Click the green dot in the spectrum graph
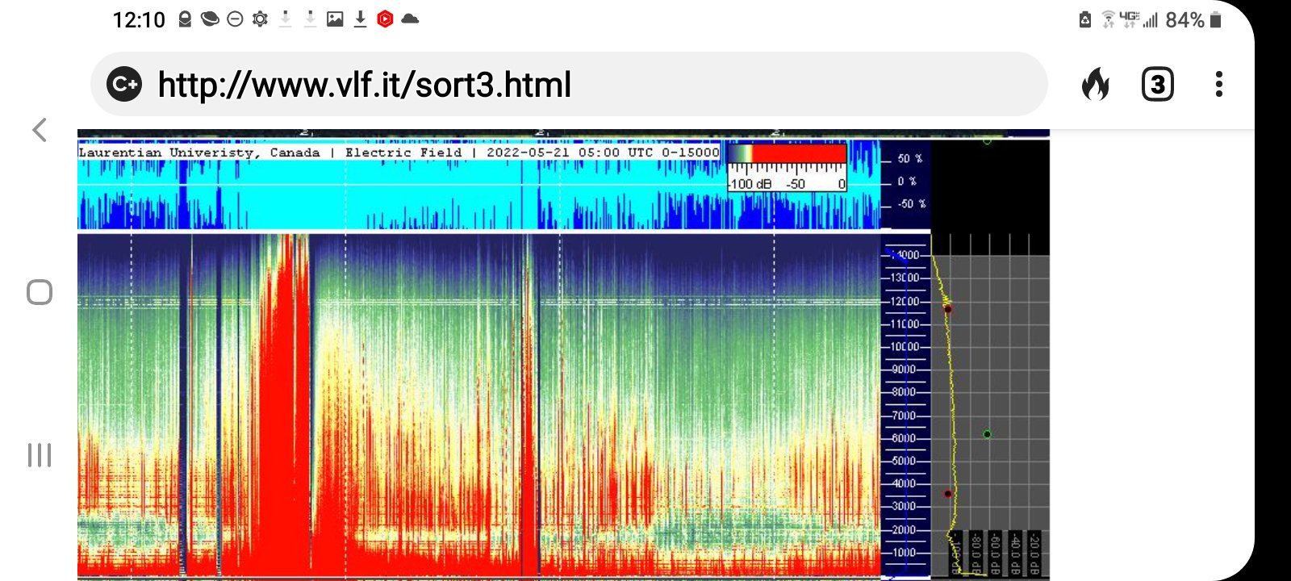 click(987, 434)
